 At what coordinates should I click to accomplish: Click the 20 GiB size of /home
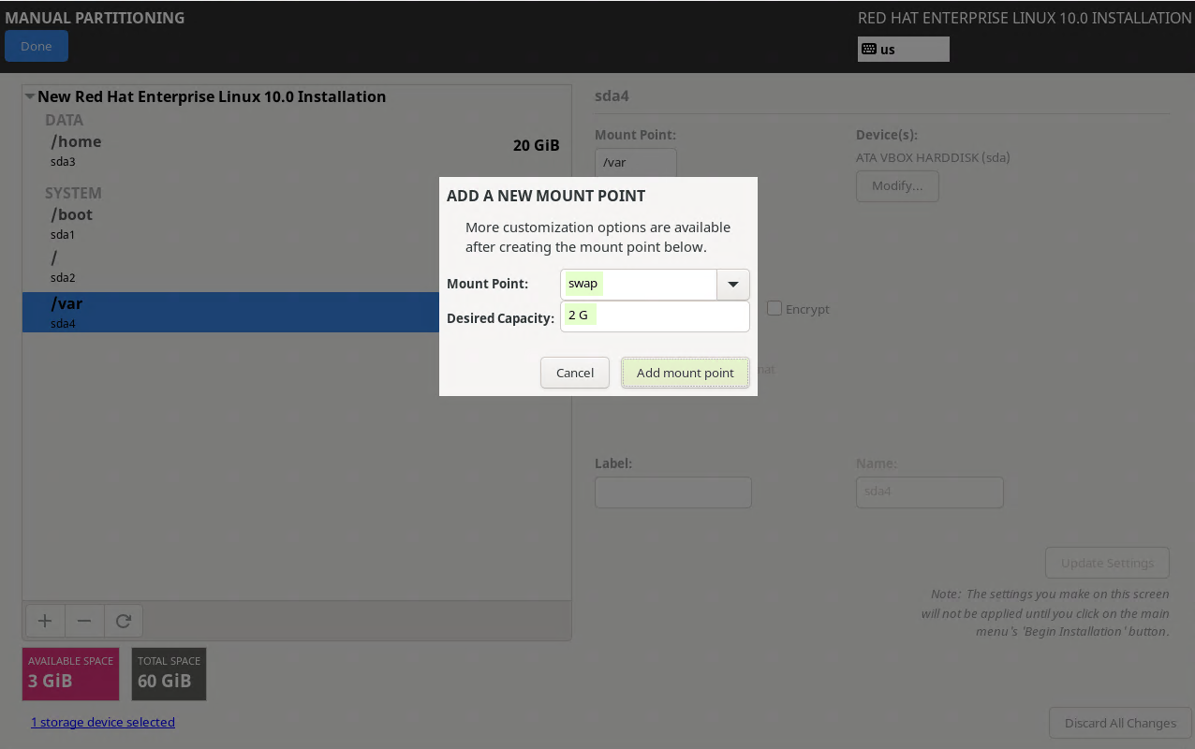(x=537, y=145)
